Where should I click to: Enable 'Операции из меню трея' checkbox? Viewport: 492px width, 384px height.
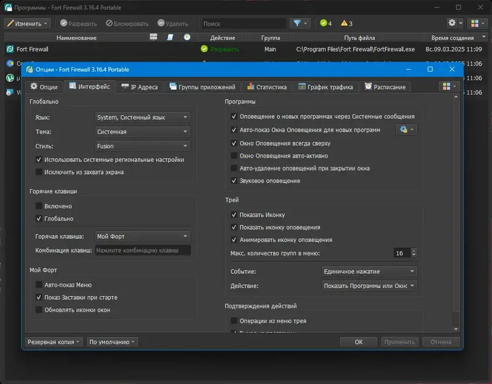pos(234,321)
